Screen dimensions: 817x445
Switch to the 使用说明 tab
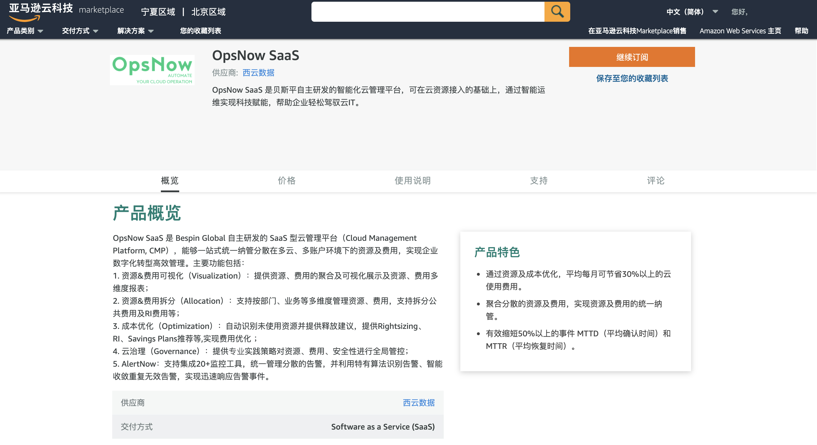point(413,181)
